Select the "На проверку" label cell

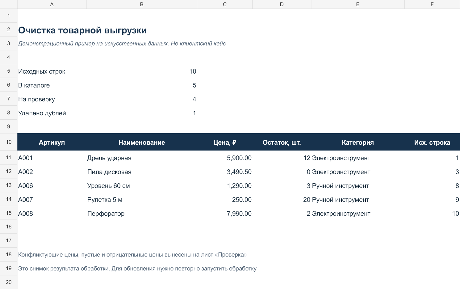pyautogui.click(x=52, y=99)
